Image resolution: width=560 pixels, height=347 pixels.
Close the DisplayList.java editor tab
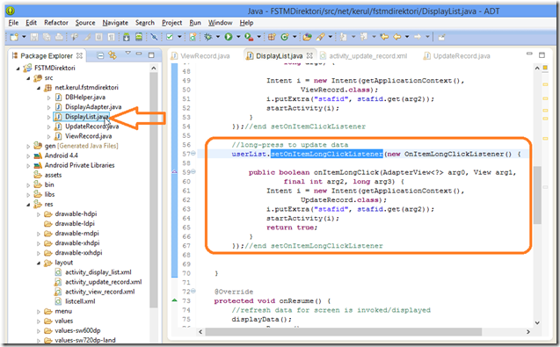[x=309, y=55]
